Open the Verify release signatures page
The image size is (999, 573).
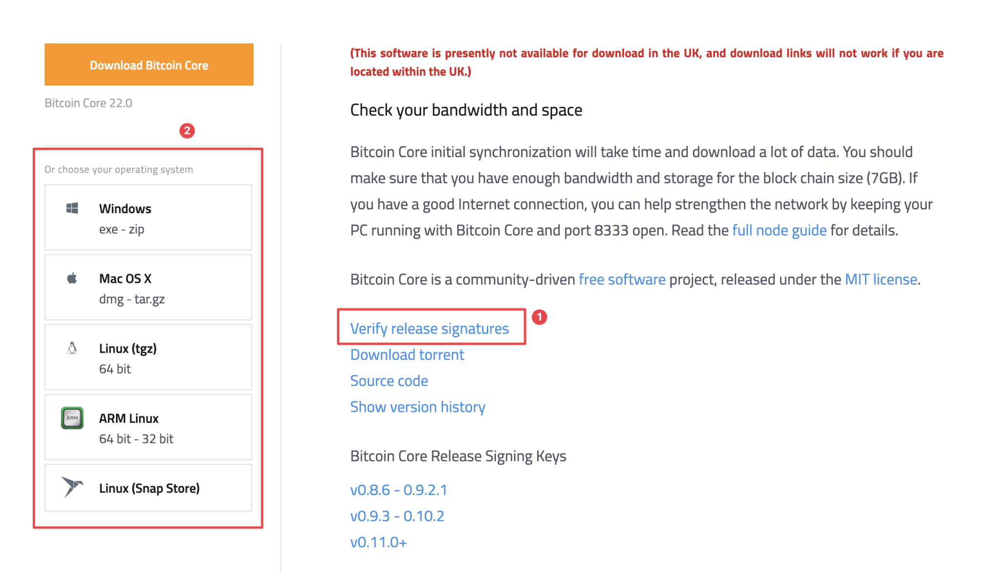pyautogui.click(x=429, y=328)
